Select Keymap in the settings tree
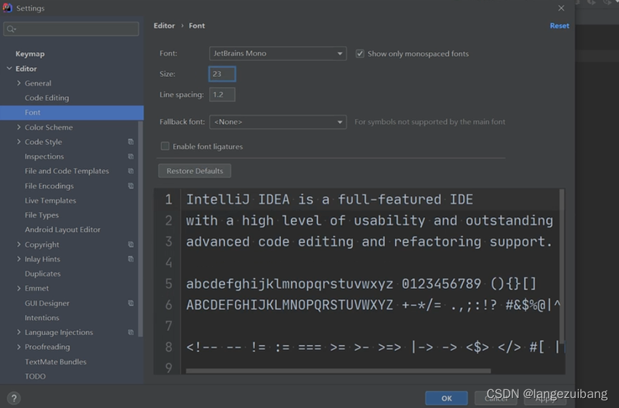Viewport: 619px width, 408px height. point(30,54)
